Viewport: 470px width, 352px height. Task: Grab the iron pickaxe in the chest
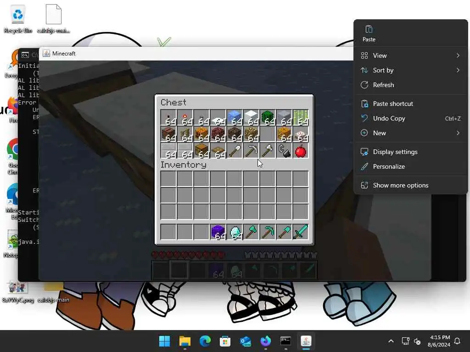point(251,150)
